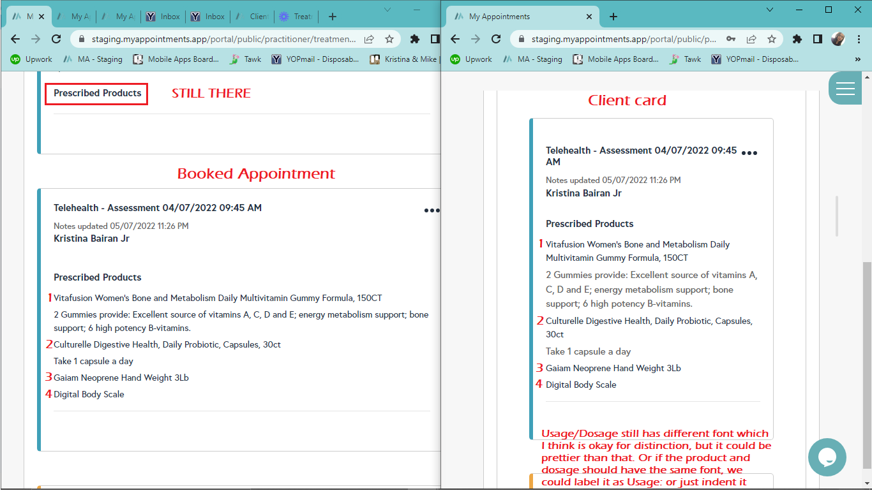Open the Upwork bookmark in the left window
The height and width of the screenshot is (500, 872).
point(32,59)
